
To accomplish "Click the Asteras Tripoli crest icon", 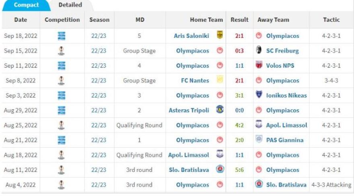I will pyautogui.click(x=220, y=110).
